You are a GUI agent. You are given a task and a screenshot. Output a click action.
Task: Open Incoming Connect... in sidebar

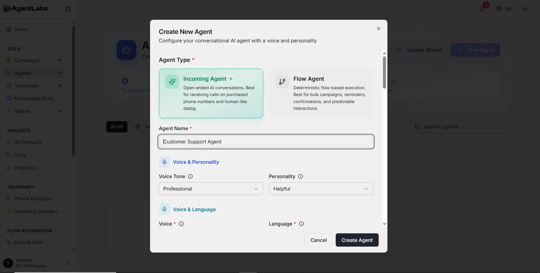point(34,211)
